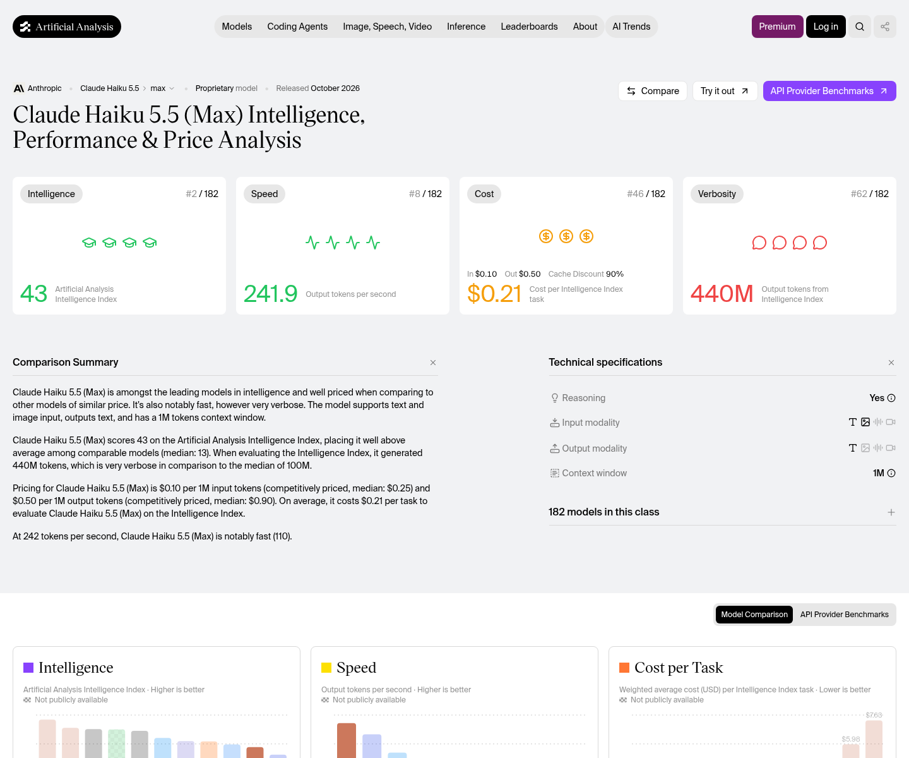Open API Provider Benchmarks purple button
This screenshot has height=758, width=909.
829,91
